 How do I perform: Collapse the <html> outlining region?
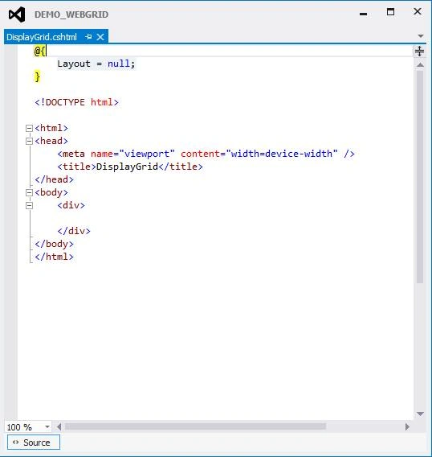(x=29, y=128)
